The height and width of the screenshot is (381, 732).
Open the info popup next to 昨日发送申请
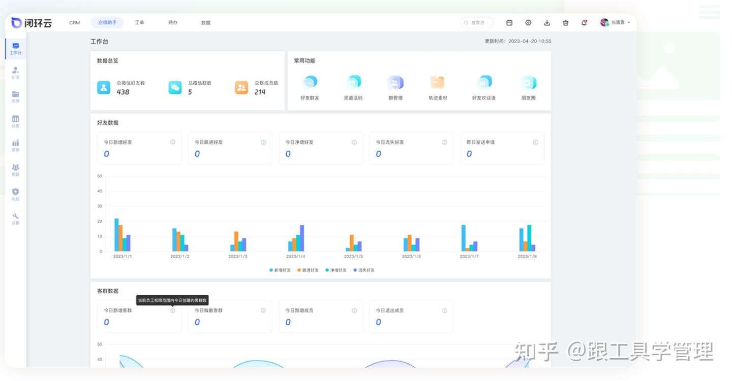535,142
